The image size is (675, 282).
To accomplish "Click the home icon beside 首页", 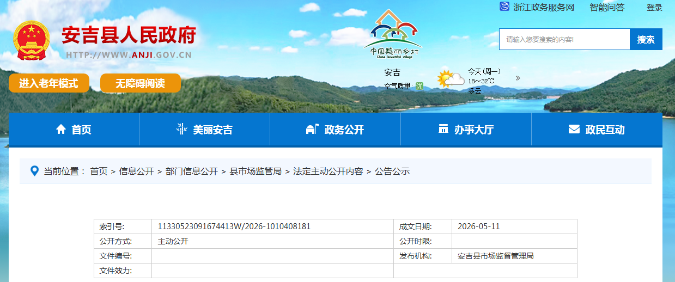I will (61, 129).
